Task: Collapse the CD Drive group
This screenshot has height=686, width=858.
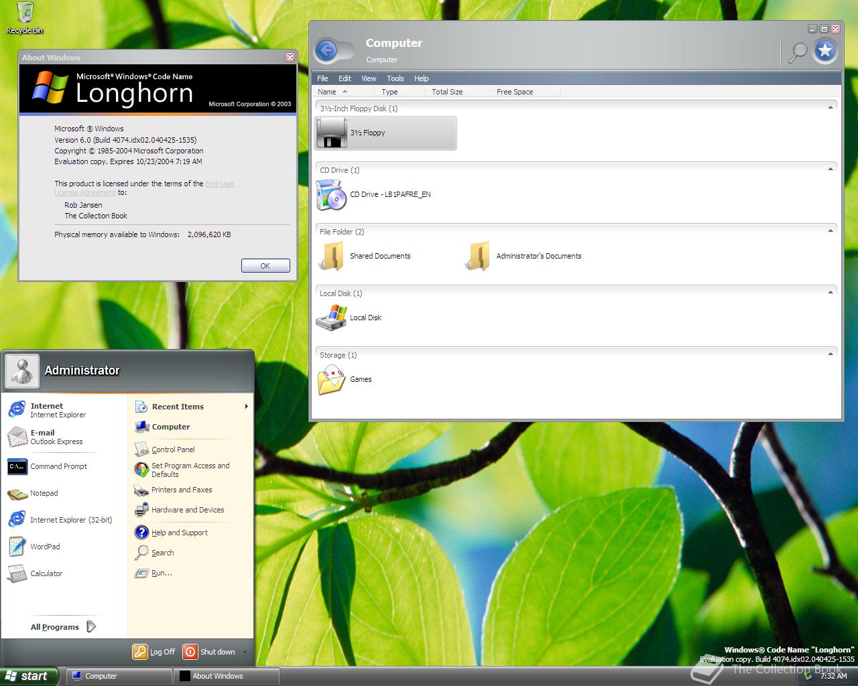Action: click(x=831, y=169)
